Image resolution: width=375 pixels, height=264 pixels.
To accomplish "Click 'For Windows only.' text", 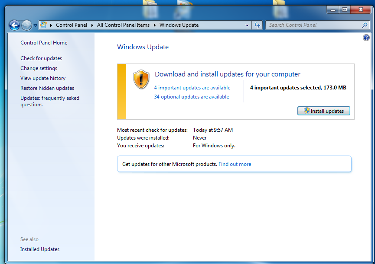I will point(214,146).
